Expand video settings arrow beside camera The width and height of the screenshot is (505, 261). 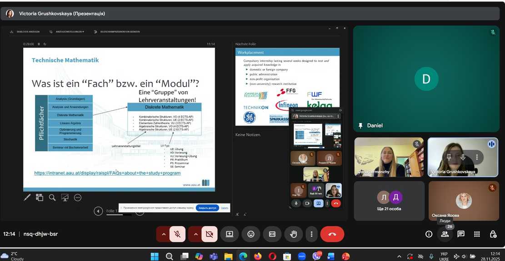click(195, 234)
